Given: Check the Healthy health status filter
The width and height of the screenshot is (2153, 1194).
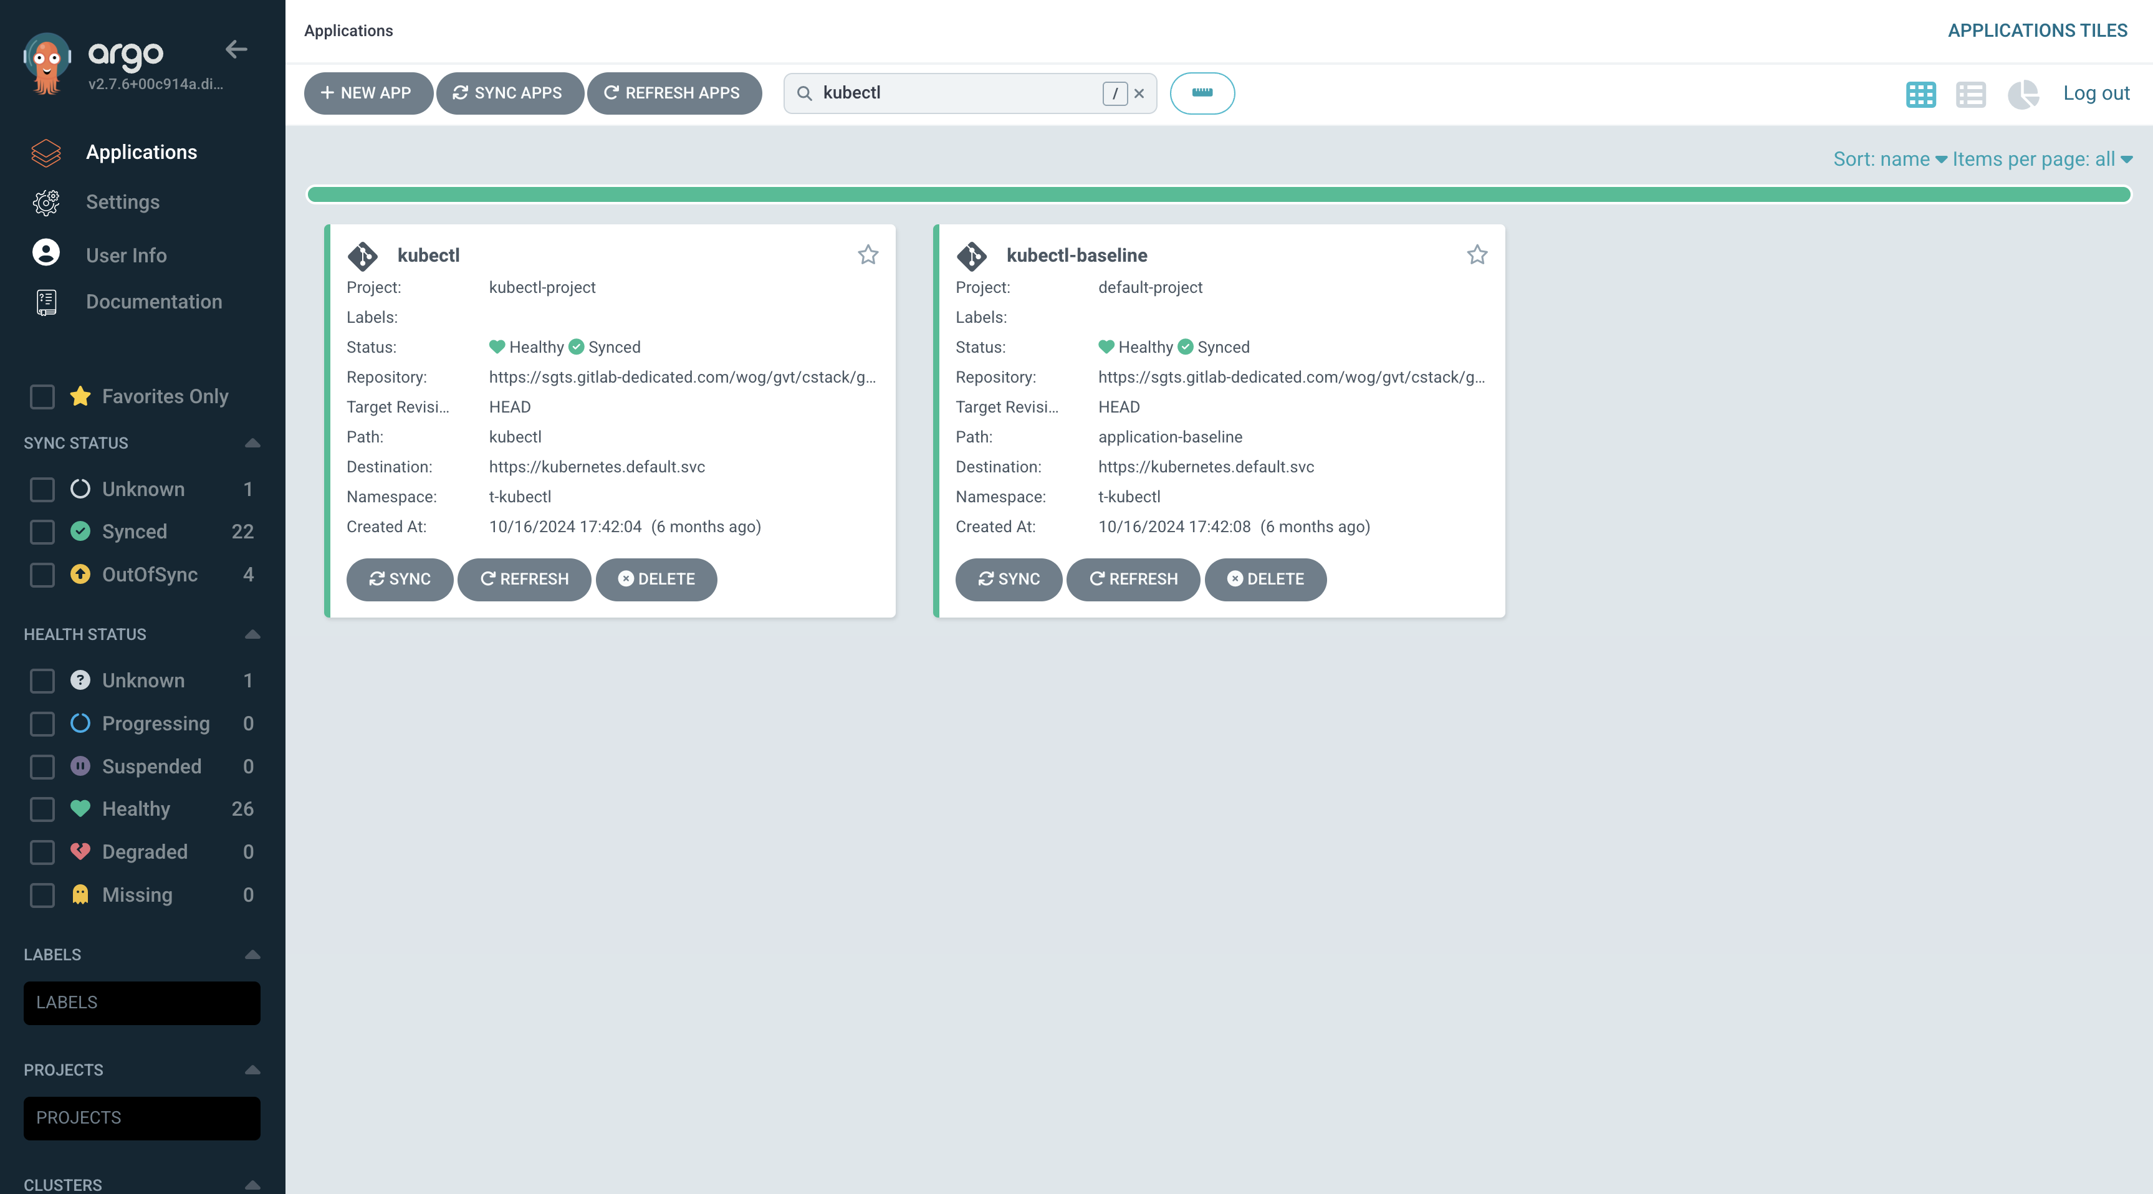Looking at the screenshot, I should click(42, 809).
